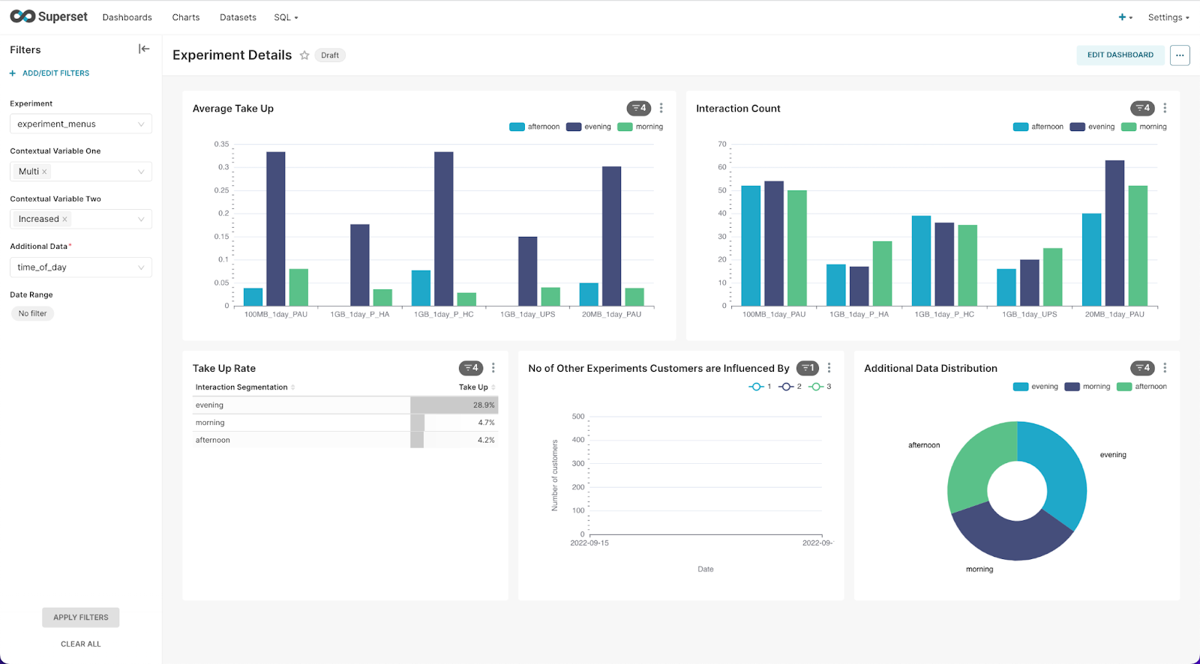Collapse the Filters sidebar panel

(x=144, y=49)
